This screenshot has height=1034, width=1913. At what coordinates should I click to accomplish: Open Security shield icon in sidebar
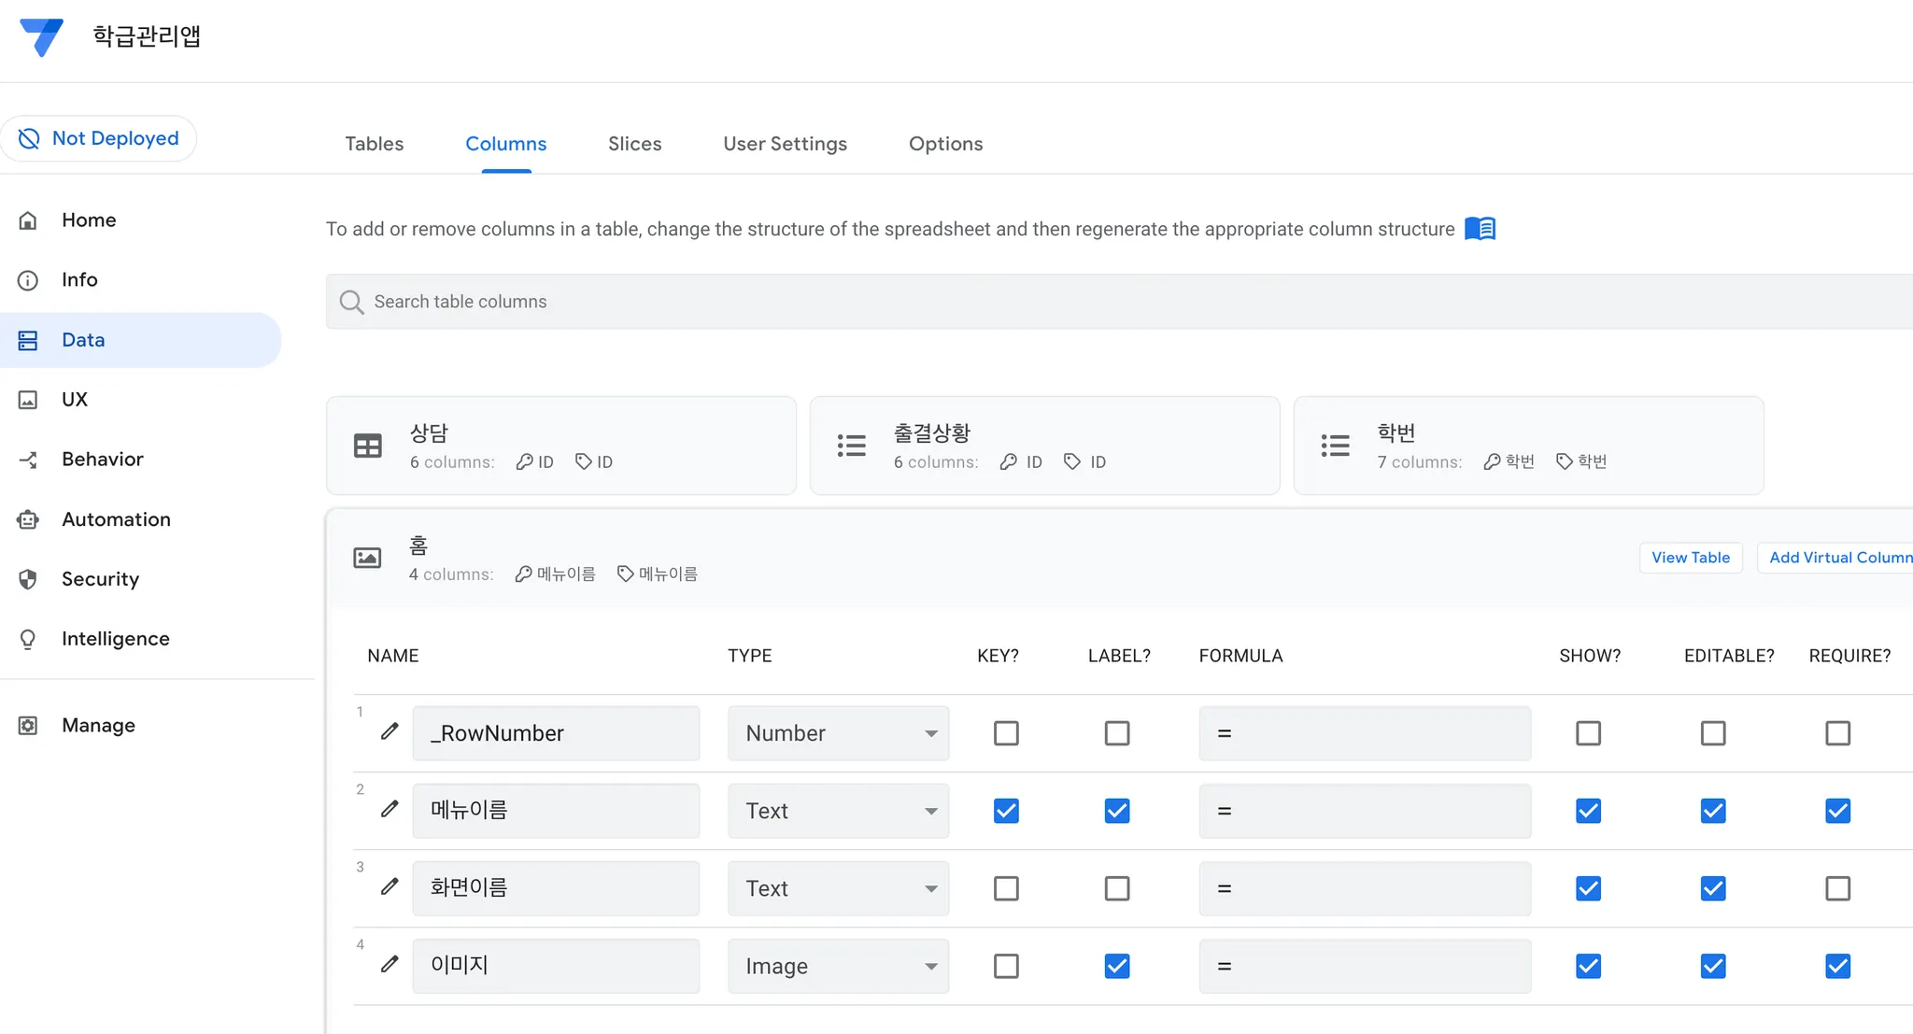click(x=28, y=579)
